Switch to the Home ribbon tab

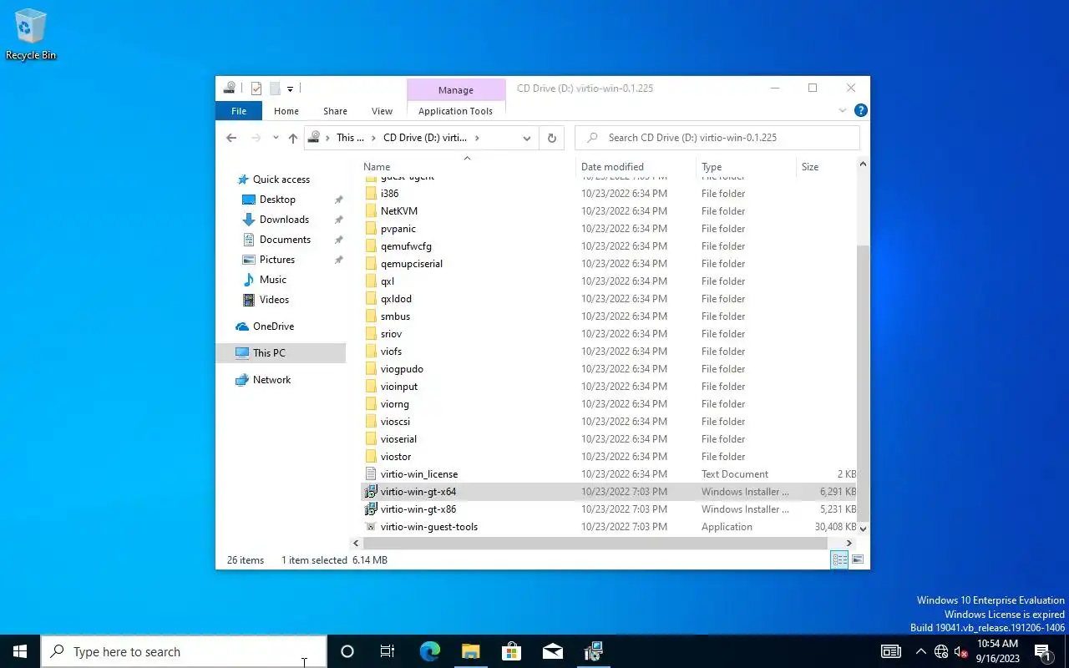click(286, 111)
